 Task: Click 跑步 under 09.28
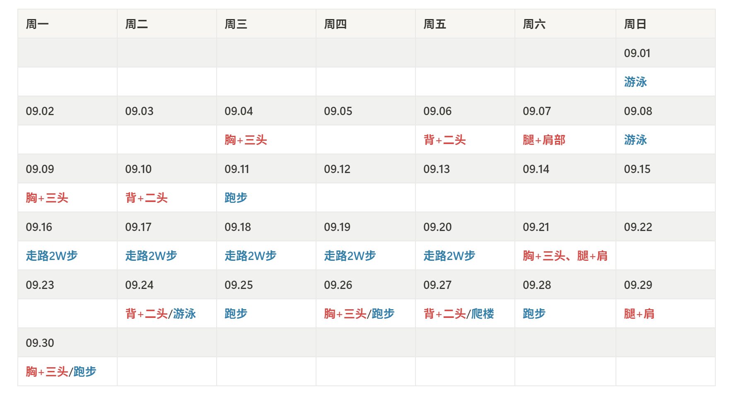click(x=534, y=314)
